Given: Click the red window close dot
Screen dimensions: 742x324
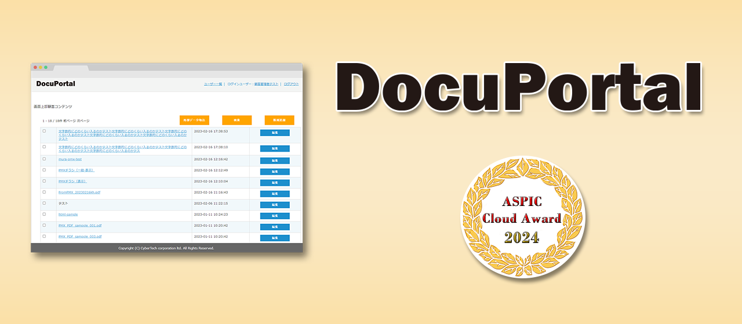Looking at the screenshot, I should 35,67.
